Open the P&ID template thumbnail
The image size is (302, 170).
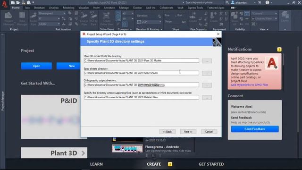(x=50, y=117)
